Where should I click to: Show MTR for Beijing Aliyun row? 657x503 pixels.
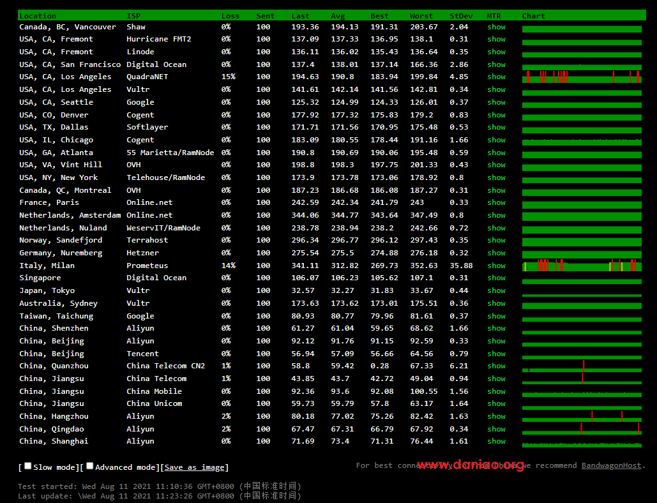point(497,341)
